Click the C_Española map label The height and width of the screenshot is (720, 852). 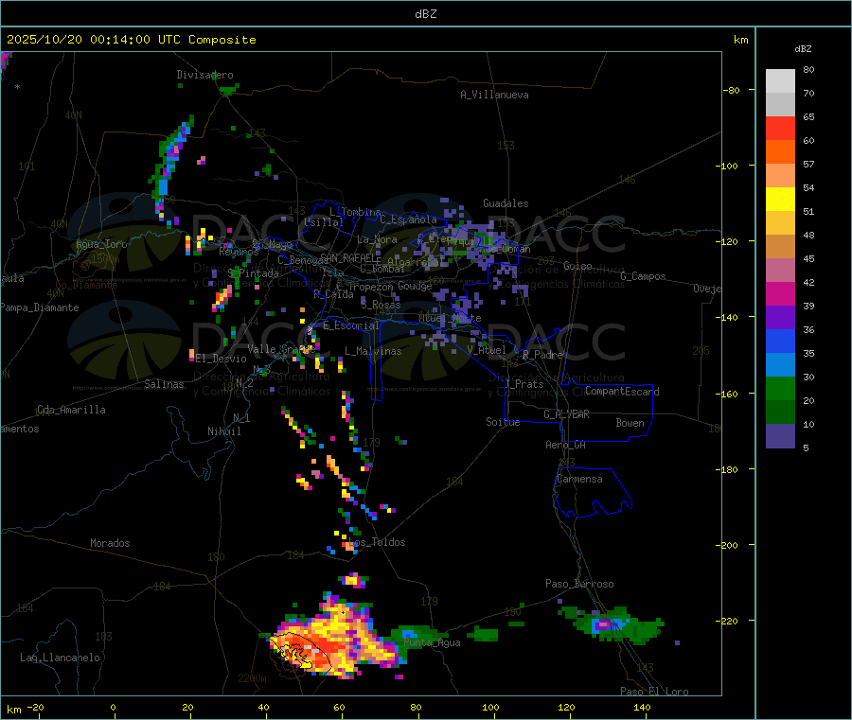[x=409, y=220]
